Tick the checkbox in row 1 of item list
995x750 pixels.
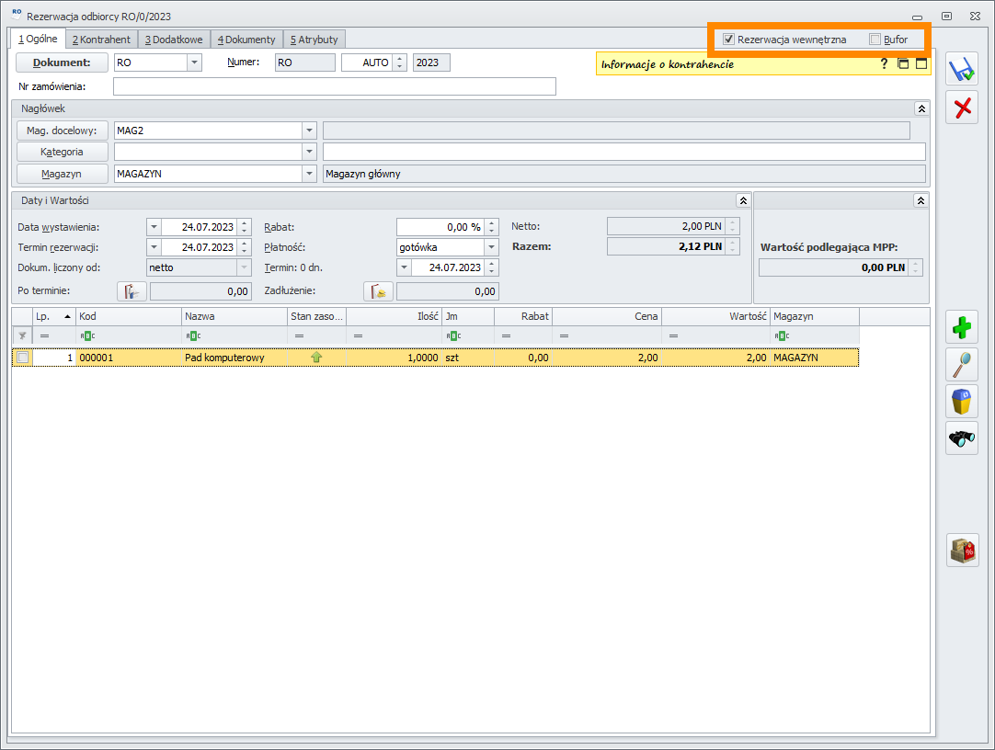click(23, 358)
